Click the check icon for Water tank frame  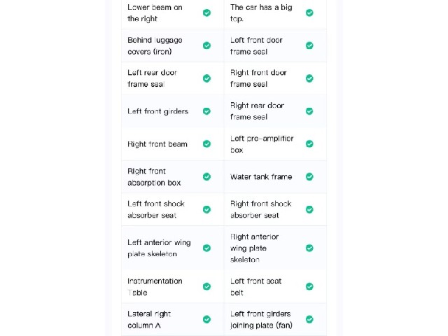309,177
